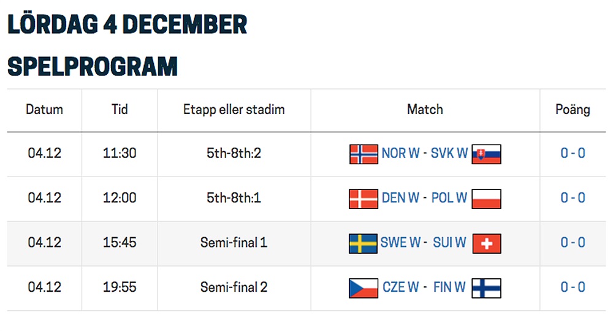Click the Denmark flag icon
The height and width of the screenshot is (331, 613).
pos(364,199)
